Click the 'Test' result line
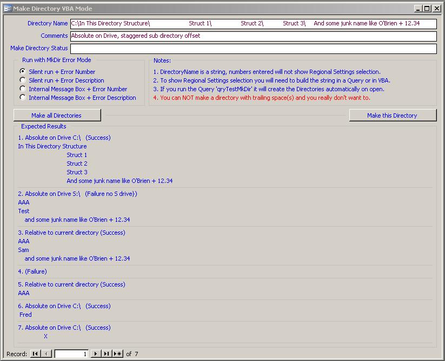Viewport: 445px width, 361px height. [24, 211]
